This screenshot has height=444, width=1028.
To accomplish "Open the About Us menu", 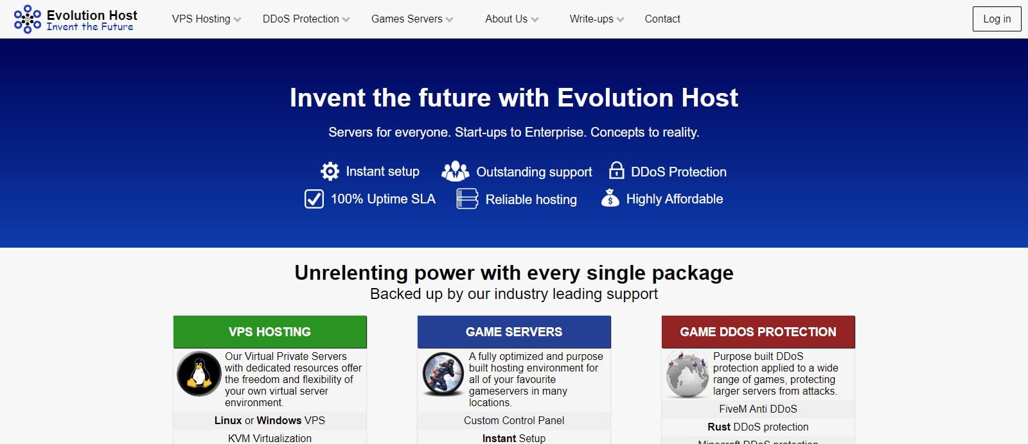I will click(506, 19).
